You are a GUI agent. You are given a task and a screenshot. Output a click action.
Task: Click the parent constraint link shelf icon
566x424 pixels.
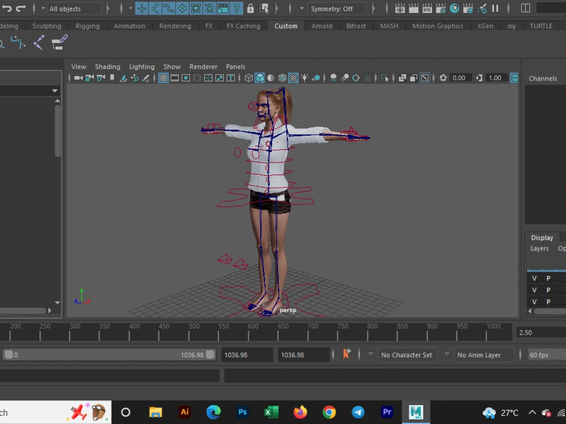click(x=59, y=42)
